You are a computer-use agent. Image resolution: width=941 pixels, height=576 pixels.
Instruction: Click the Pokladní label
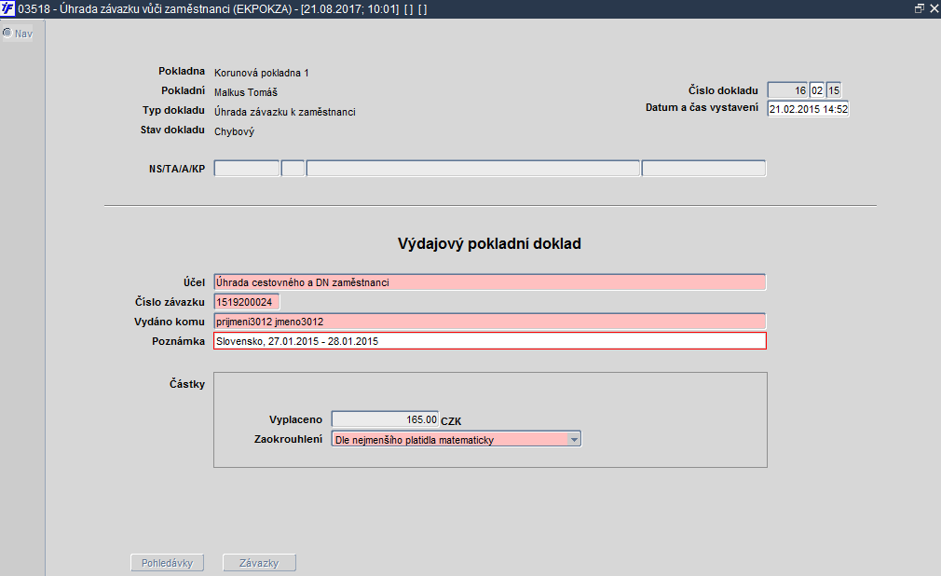[x=183, y=90]
